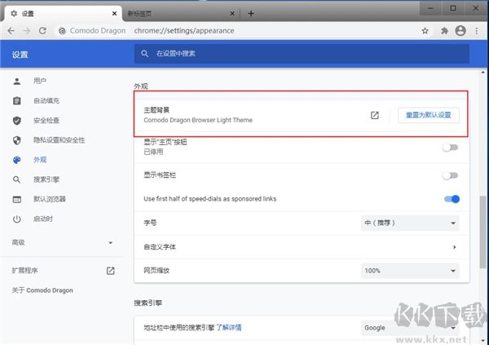Image resolution: width=489 pixels, height=345 pixels.
Task: Open the 字号 dropdown
Action: (410, 223)
